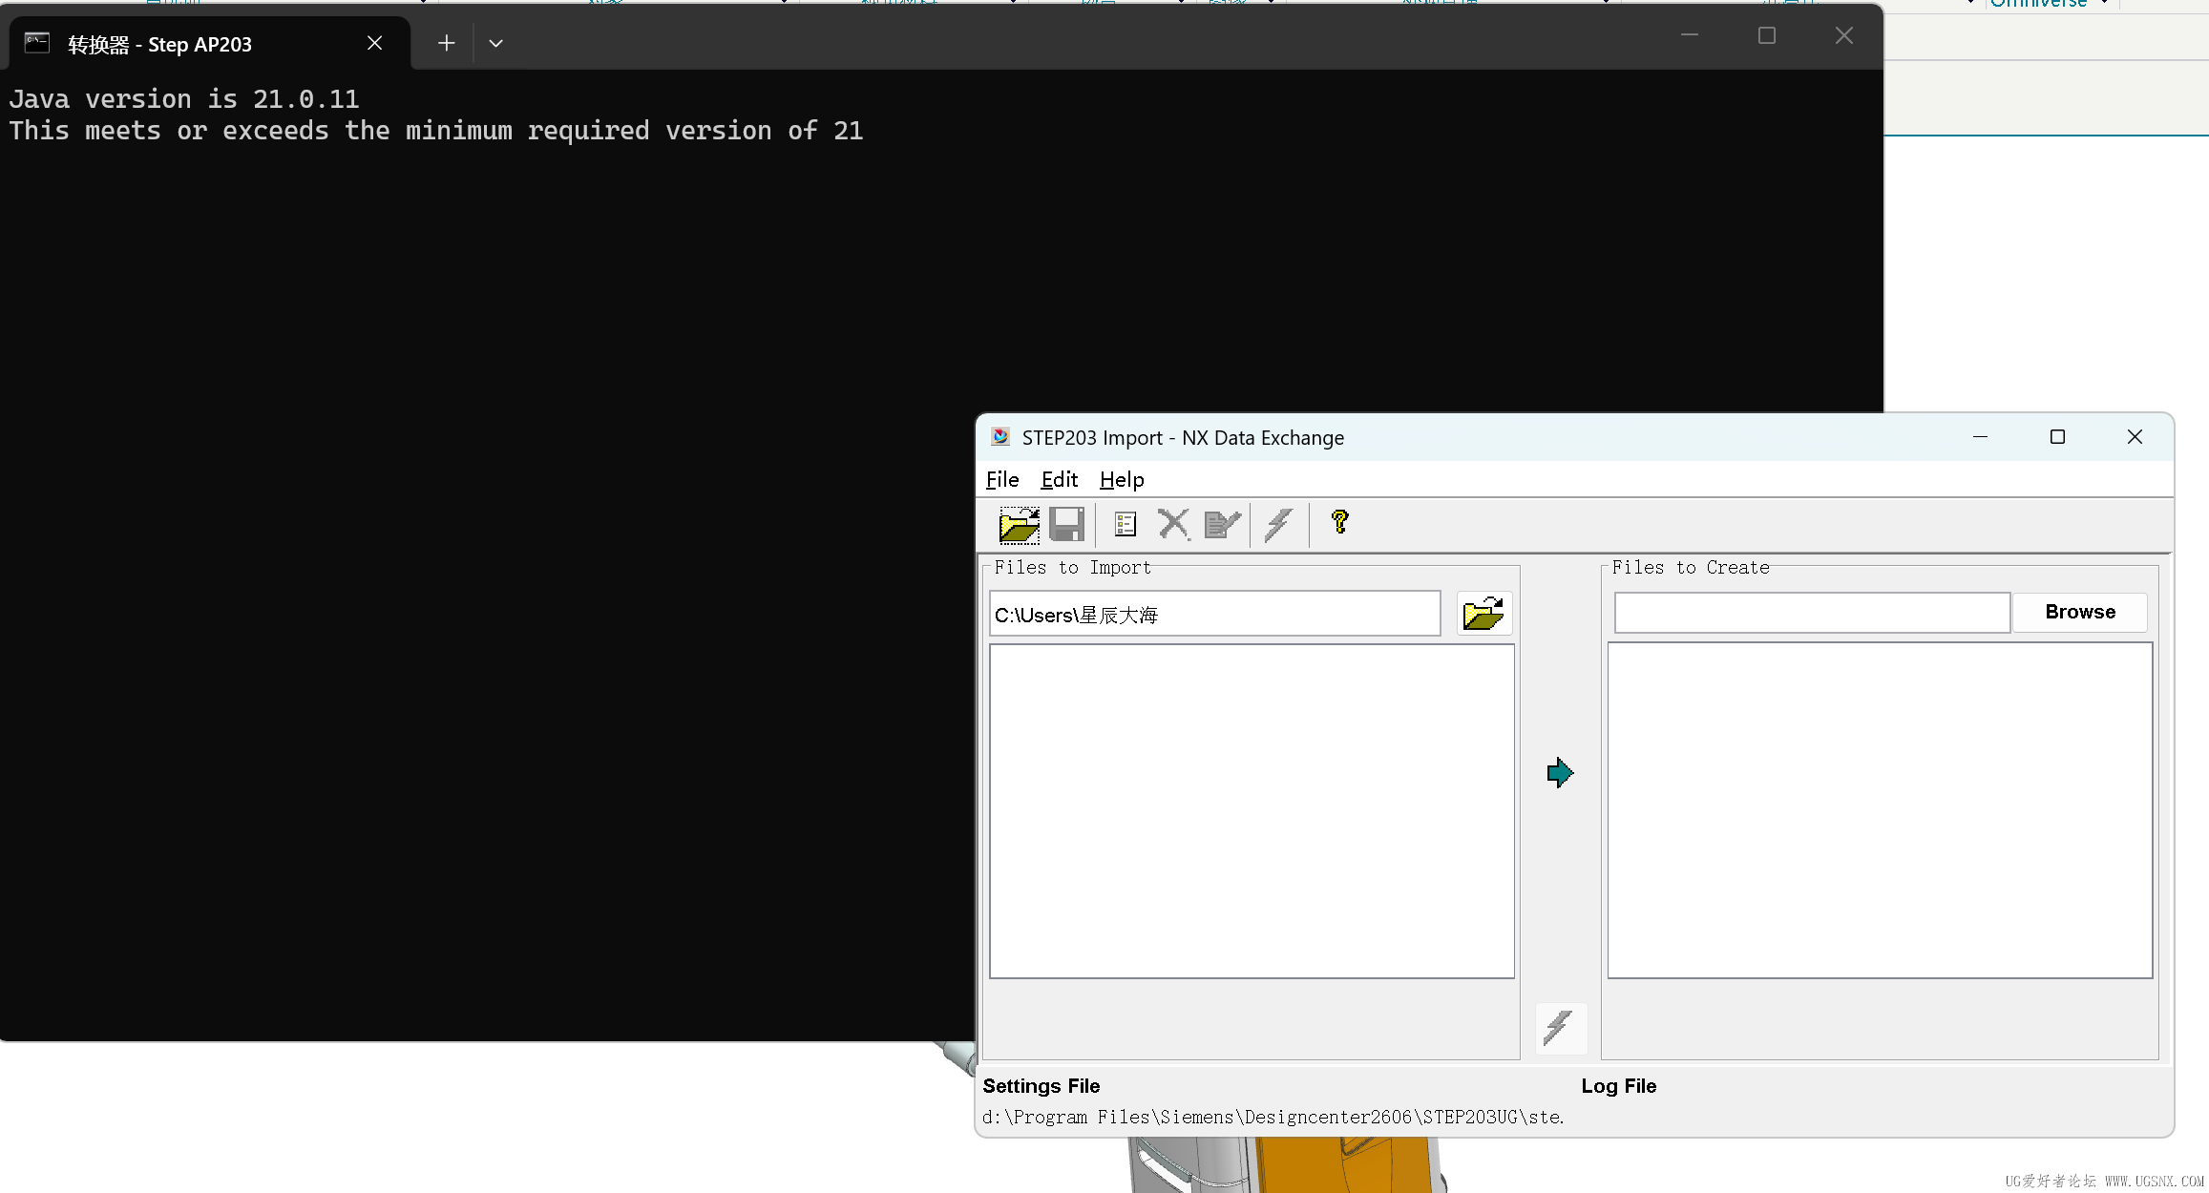Close the STEP203 Import window
The height and width of the screenshot is (1193, 2209).
click(2135, 436)
